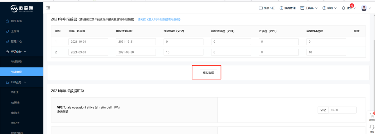The height and width of the screenshot is (134, 375).
Task: Click the 修改数据 button
Action: coord(208,73)
